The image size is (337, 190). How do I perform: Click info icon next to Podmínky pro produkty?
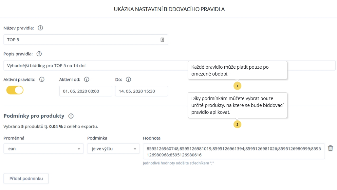[x=71, y=116]
